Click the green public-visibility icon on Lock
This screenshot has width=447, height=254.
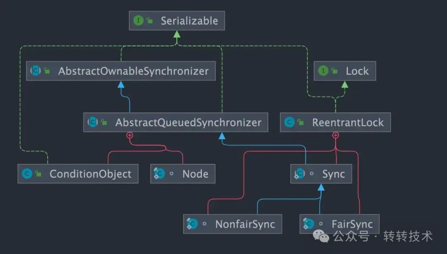(x=334, y=71)
